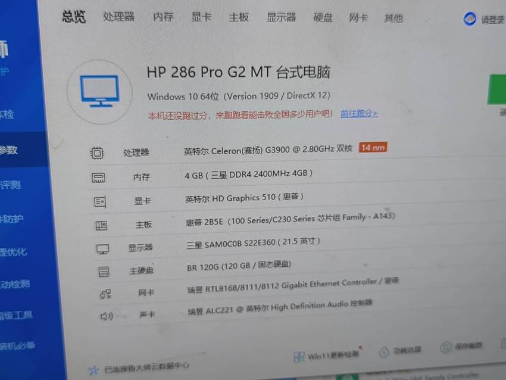Click '4 GB ( 三星 DDR4 2400MHz 4GB )'
Screen dimensions: 506x380
point(248,175)
